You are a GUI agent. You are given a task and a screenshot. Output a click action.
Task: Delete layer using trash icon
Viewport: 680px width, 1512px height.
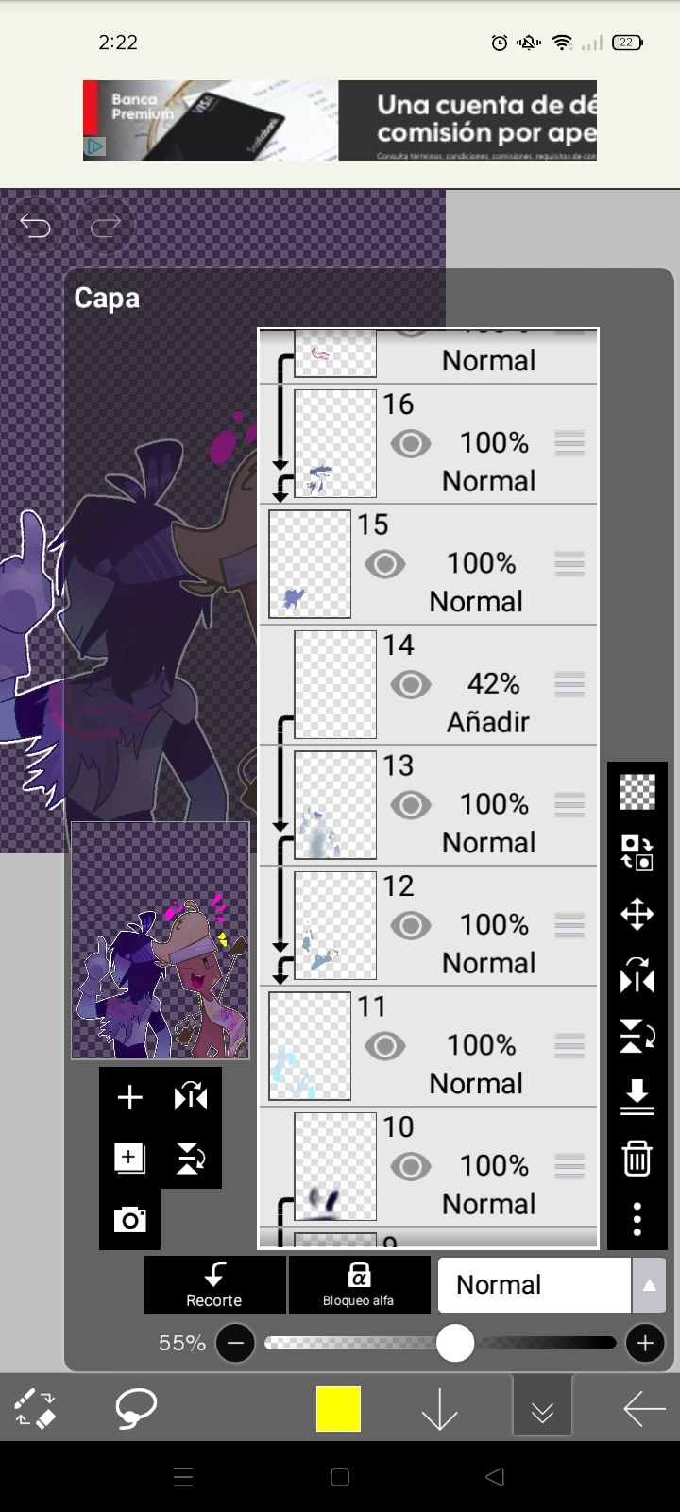coord(637,1158)
